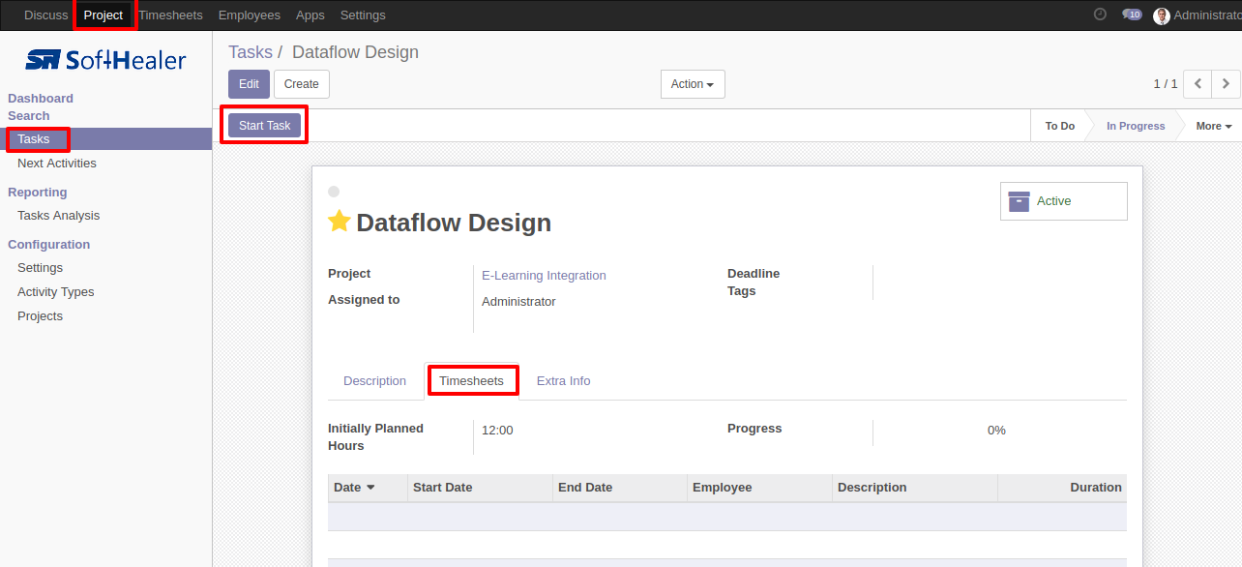Screen dimensions: 1242x567
Task: Switch to the Extra Info tab
Action: pyautogui.click(x=563, y=381)
